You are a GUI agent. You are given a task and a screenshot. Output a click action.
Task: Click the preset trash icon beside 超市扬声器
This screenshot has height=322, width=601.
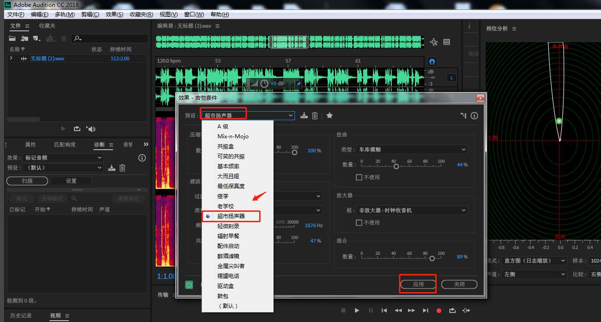(x=315, y=116)
